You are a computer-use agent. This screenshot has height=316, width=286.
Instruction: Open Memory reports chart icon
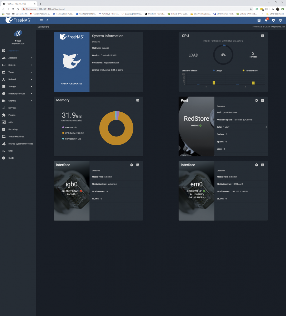[138, 100]
